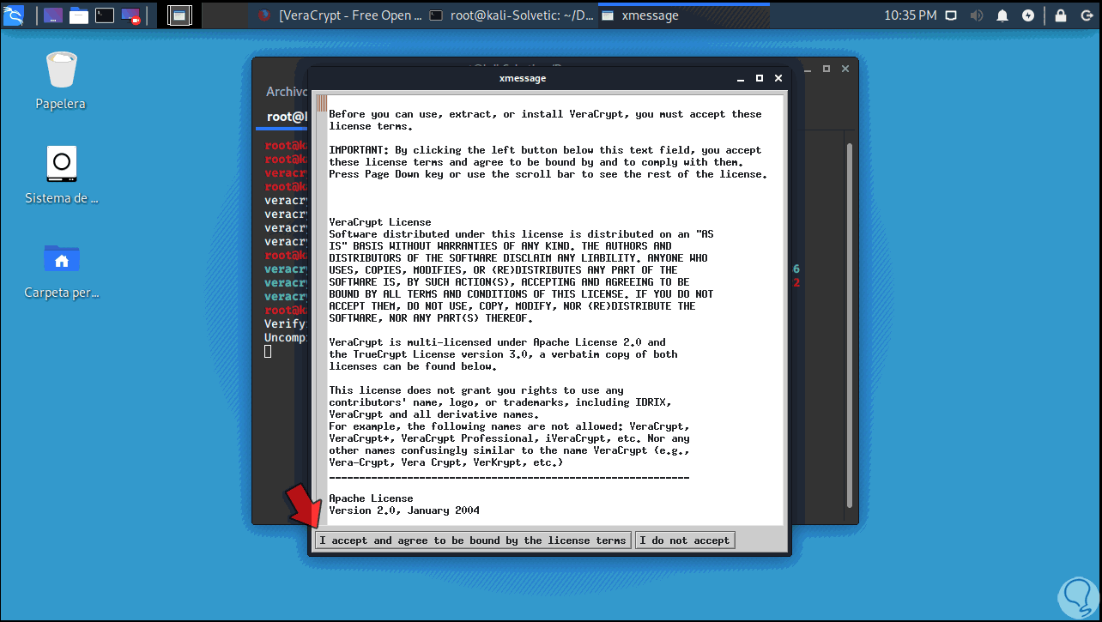Open the Archivo menu in the terminal
The height and width of the screenshot is (622, 1102).
click(287, 92)
